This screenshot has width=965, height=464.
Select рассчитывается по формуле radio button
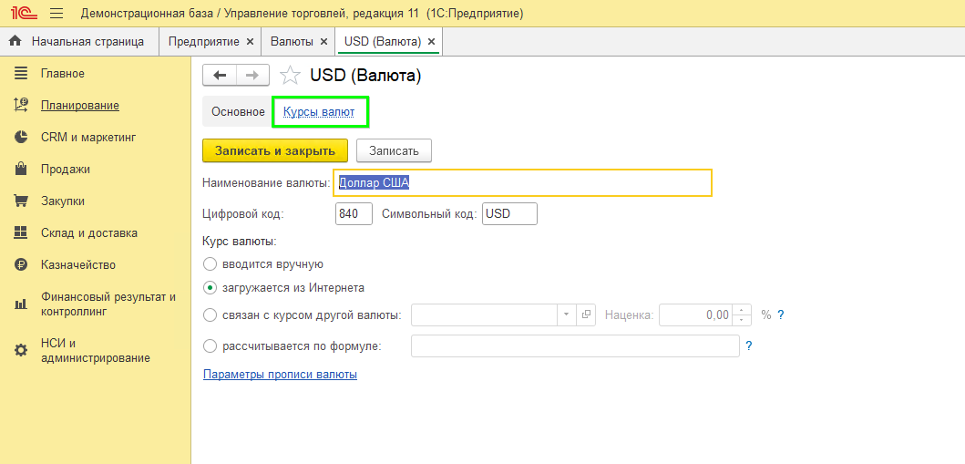click(210, 345)
